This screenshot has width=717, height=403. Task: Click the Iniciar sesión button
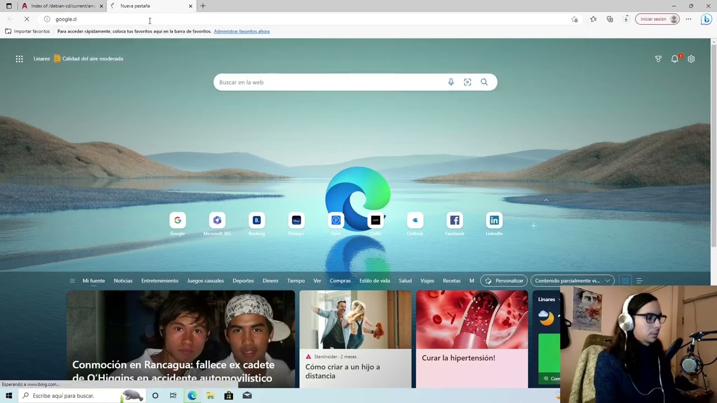click(x=658, y=19)
